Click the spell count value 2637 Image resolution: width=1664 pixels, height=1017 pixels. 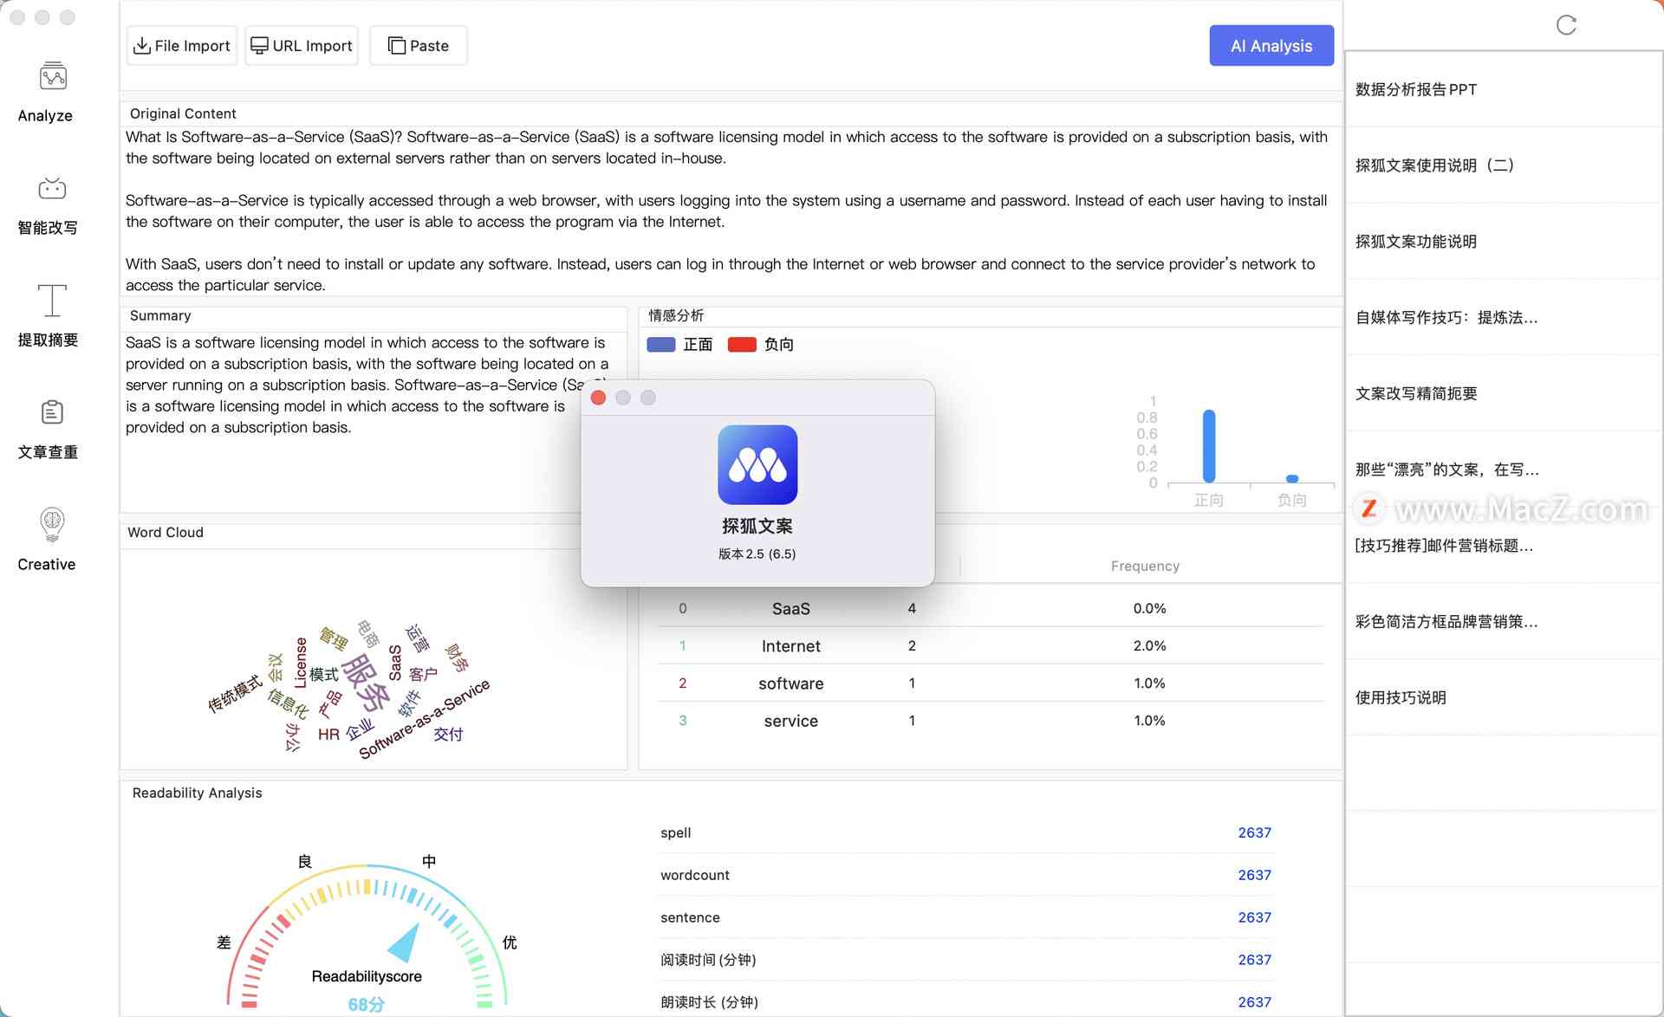coord(1252,832)
